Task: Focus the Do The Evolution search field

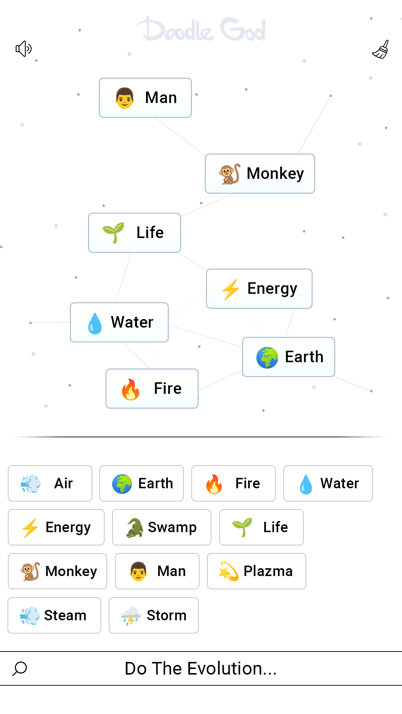Action: [201, 669]
